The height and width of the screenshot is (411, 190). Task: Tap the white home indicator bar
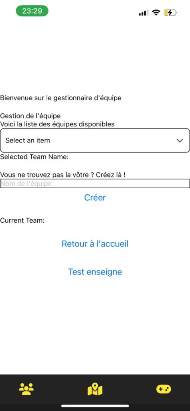(x=95, y=406)
